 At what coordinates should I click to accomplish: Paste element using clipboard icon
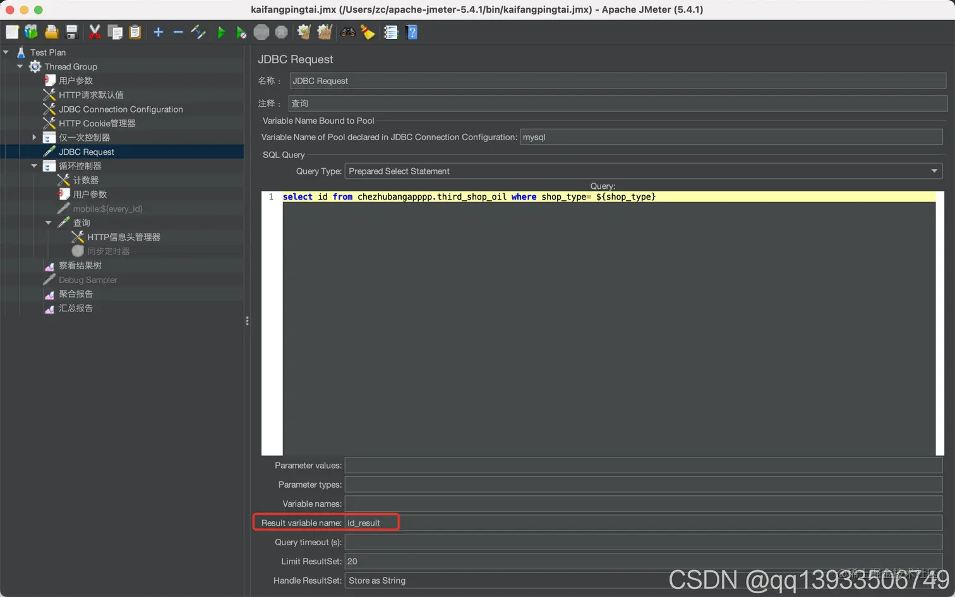135,32
